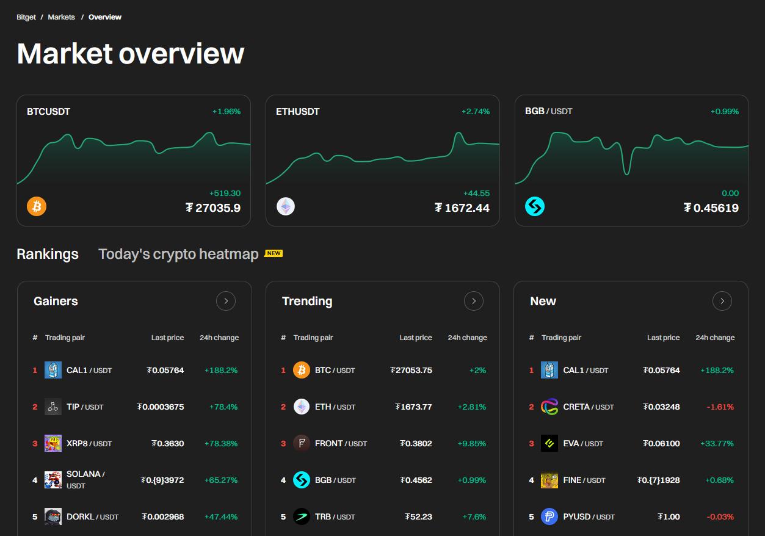Image resolution: width=765 pixels, height=536 pixels.
Task: Open Today's crypto heatmap tab
Action: [178, 254]
